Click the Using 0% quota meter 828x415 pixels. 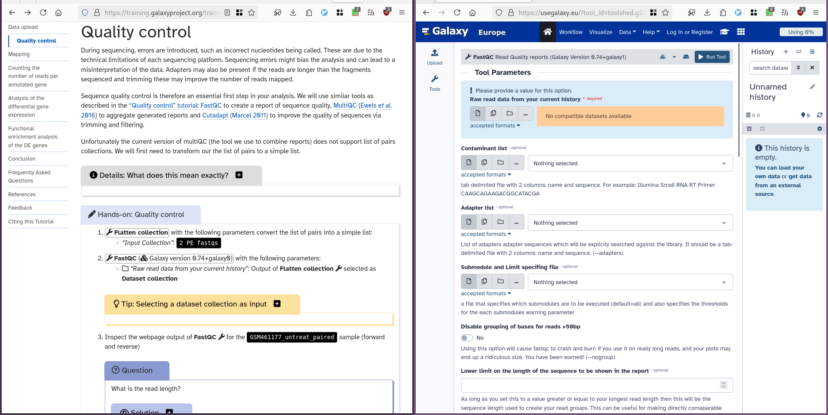point(801,32)
